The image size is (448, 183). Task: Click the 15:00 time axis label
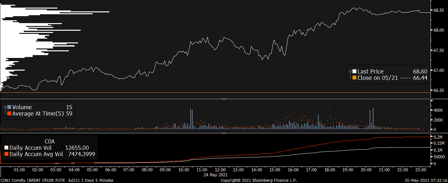pyautogui.click(x=275, y=170)
